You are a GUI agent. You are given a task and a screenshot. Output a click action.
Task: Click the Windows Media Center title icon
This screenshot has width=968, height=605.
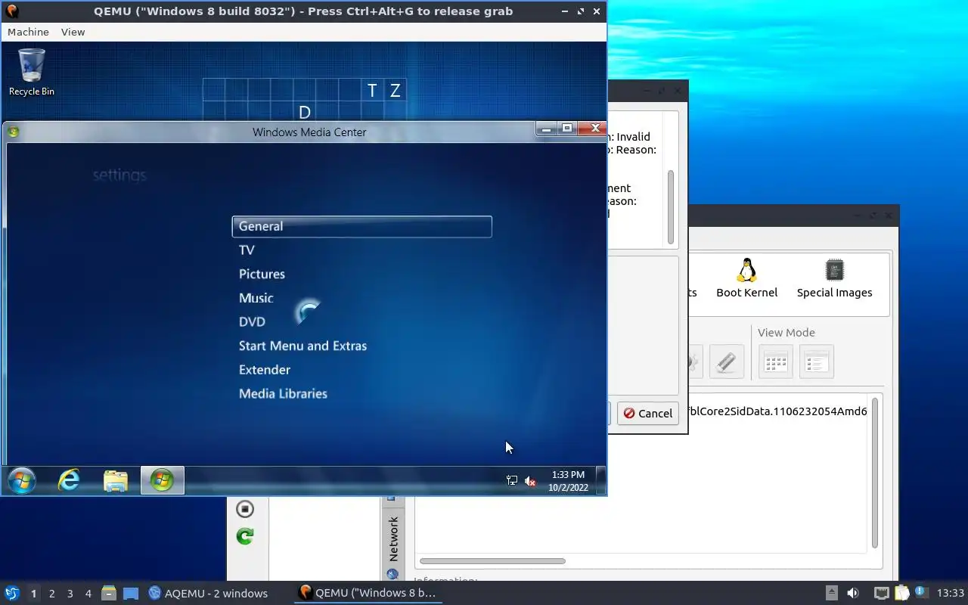coord(13,132)
